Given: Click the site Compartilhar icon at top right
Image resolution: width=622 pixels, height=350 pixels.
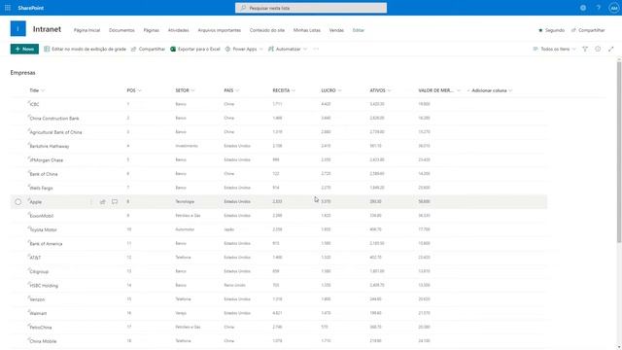Looking at the screenshot, I should (x=573, y=30).
